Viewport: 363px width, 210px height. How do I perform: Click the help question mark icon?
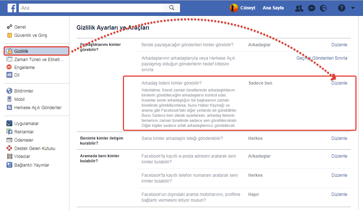(341, 8)
